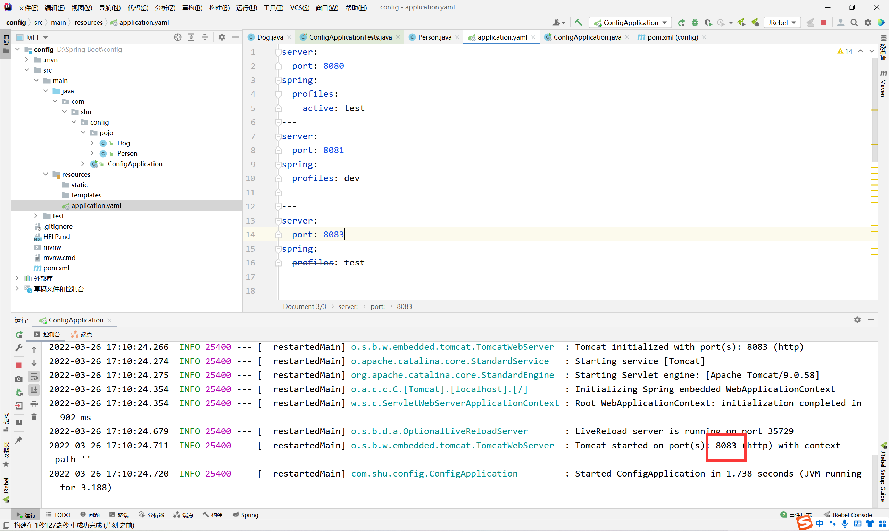The image size is (889, 531).
Task: Hide the project panel with the minus icon
Action: 235,37
